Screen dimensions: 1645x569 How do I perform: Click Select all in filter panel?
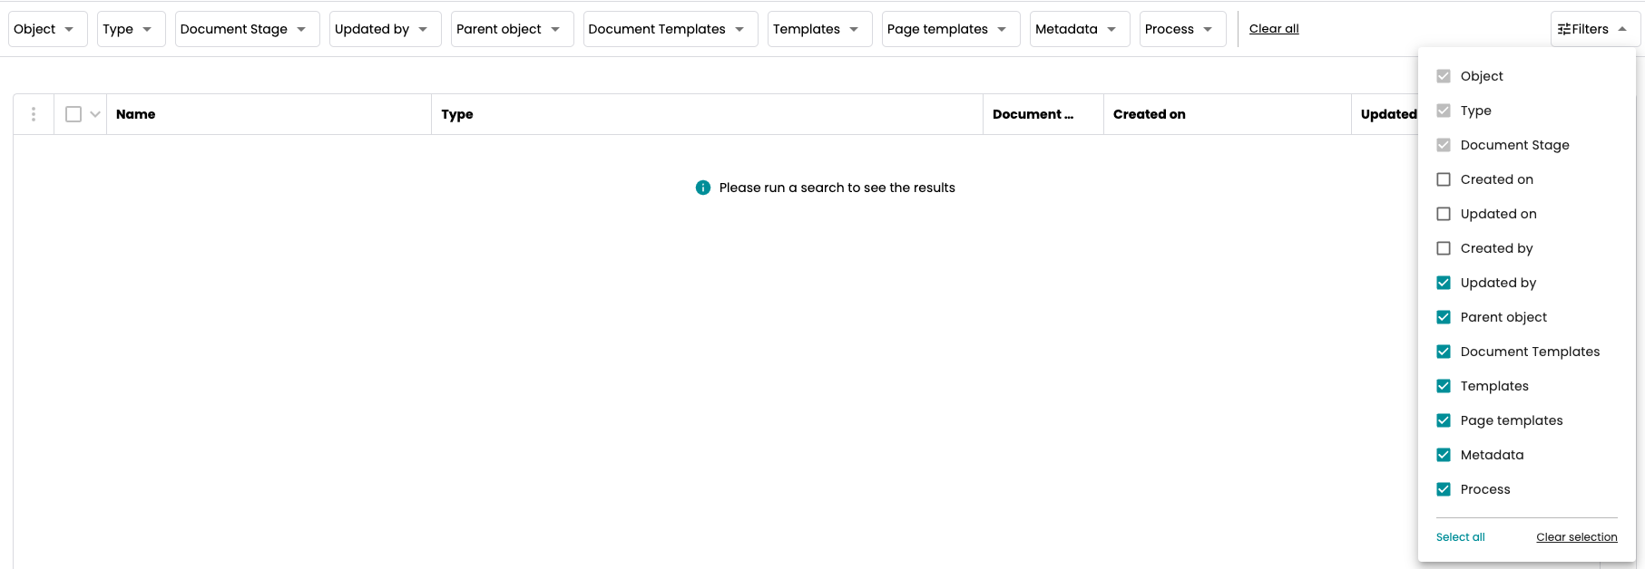click(x=1460, y=537)
